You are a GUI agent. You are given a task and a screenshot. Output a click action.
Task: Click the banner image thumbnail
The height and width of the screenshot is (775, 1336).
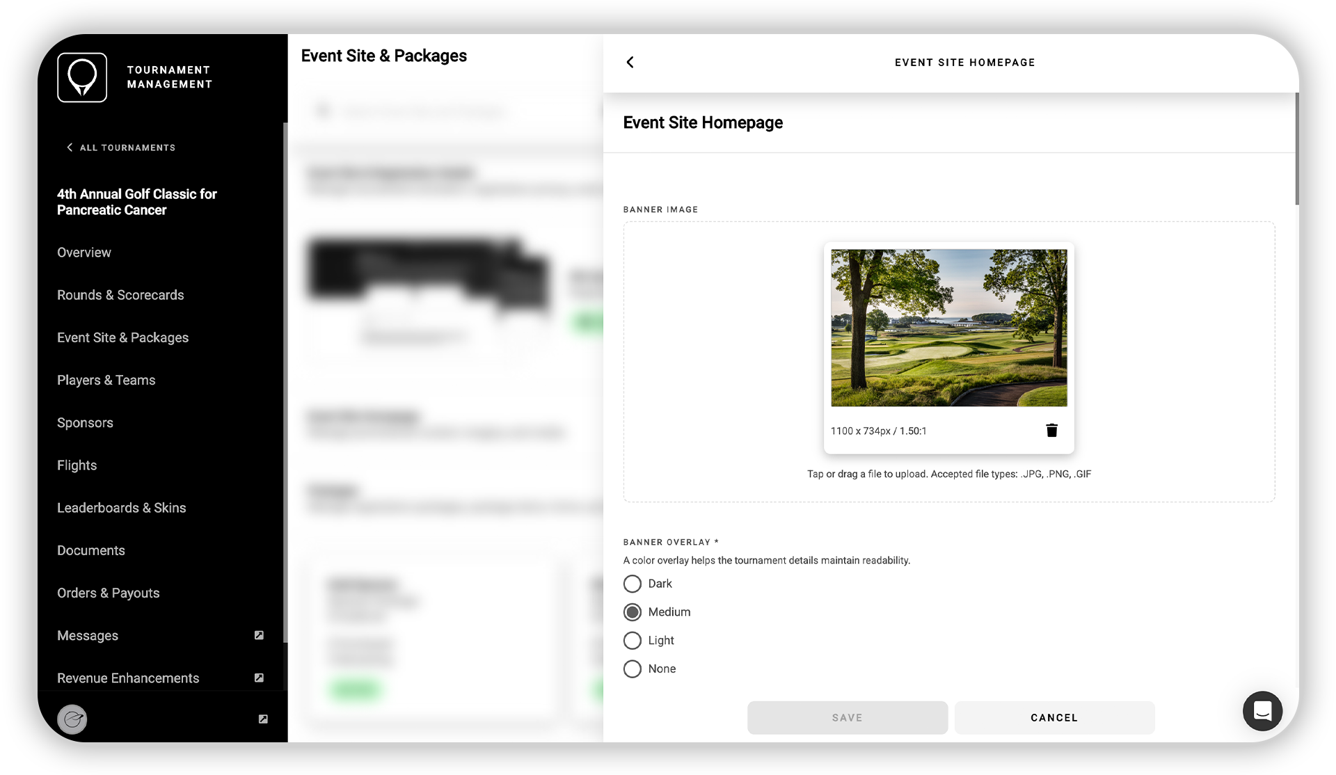point(948,327)
